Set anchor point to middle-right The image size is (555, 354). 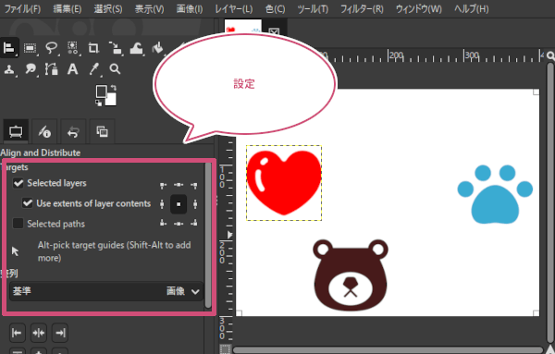point(195,204)
